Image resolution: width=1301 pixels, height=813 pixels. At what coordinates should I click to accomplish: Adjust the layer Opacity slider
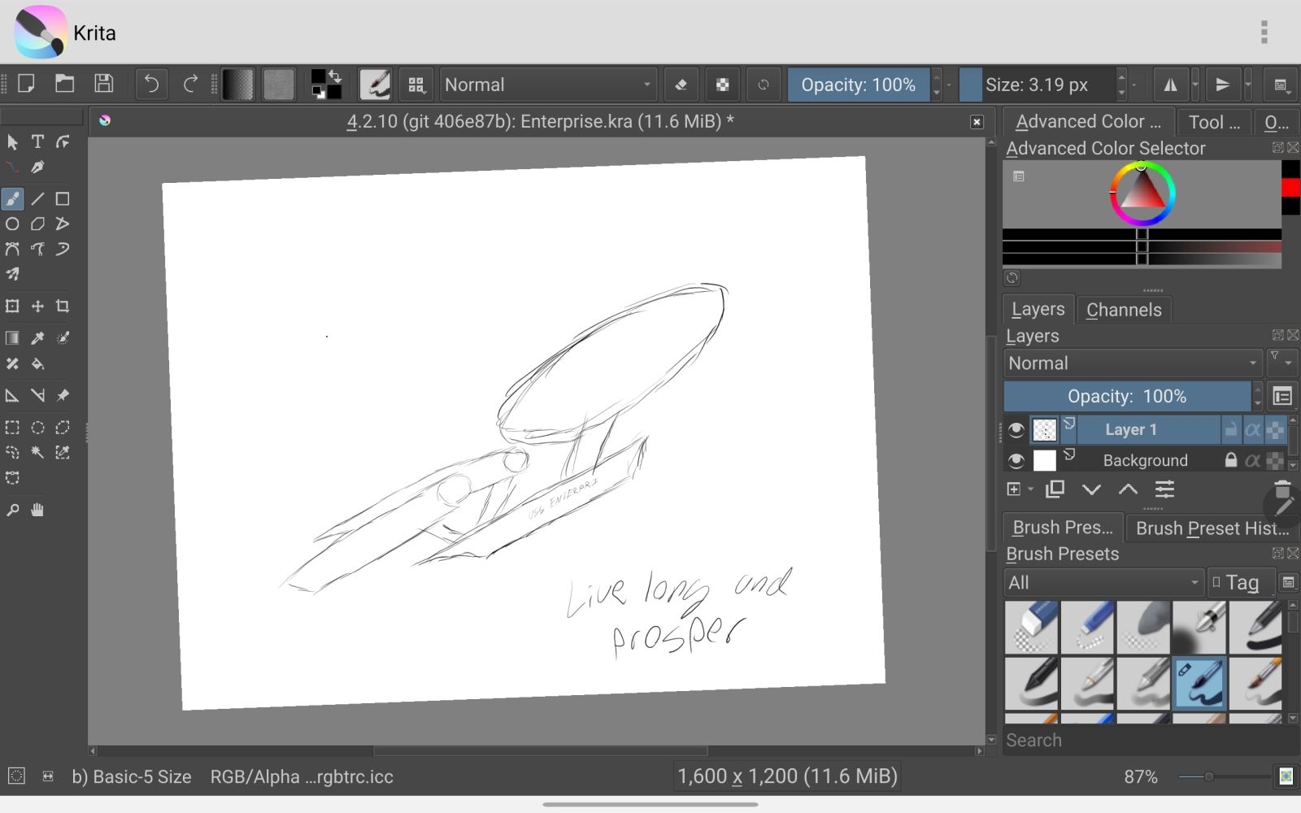point(1127,396)
